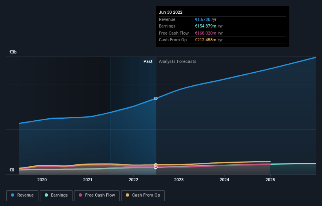Viewport: 322px width, 206px height.
Task: Select the 2020 x-axis label
Action: click(x=42, y=180)
